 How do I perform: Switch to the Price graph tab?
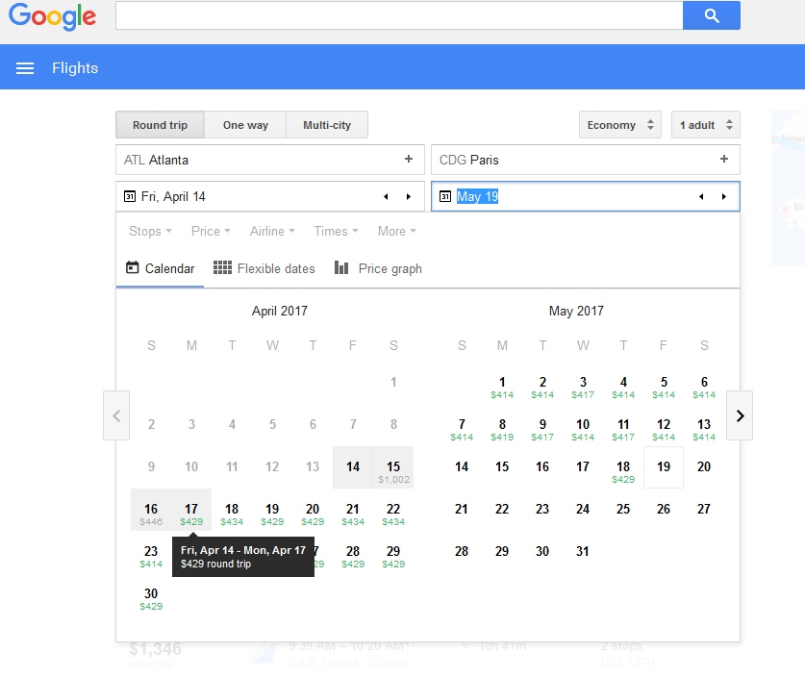click(x=378, y=268)
